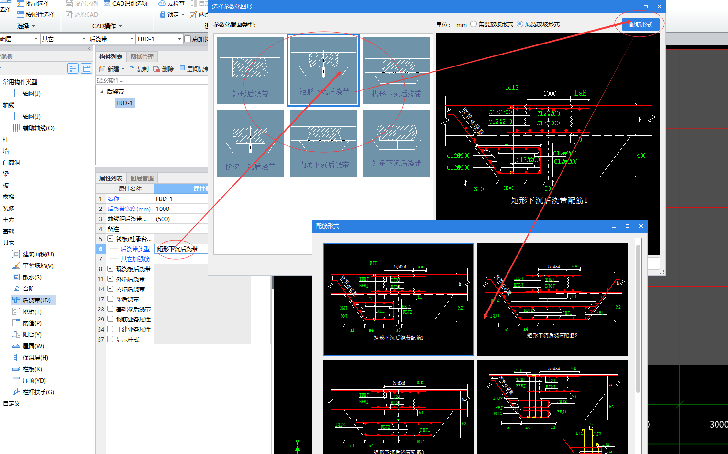This screenshot has width=728, height=454.
Task: Click the 复制 copy component icon
Action: (x=132, y=69)
